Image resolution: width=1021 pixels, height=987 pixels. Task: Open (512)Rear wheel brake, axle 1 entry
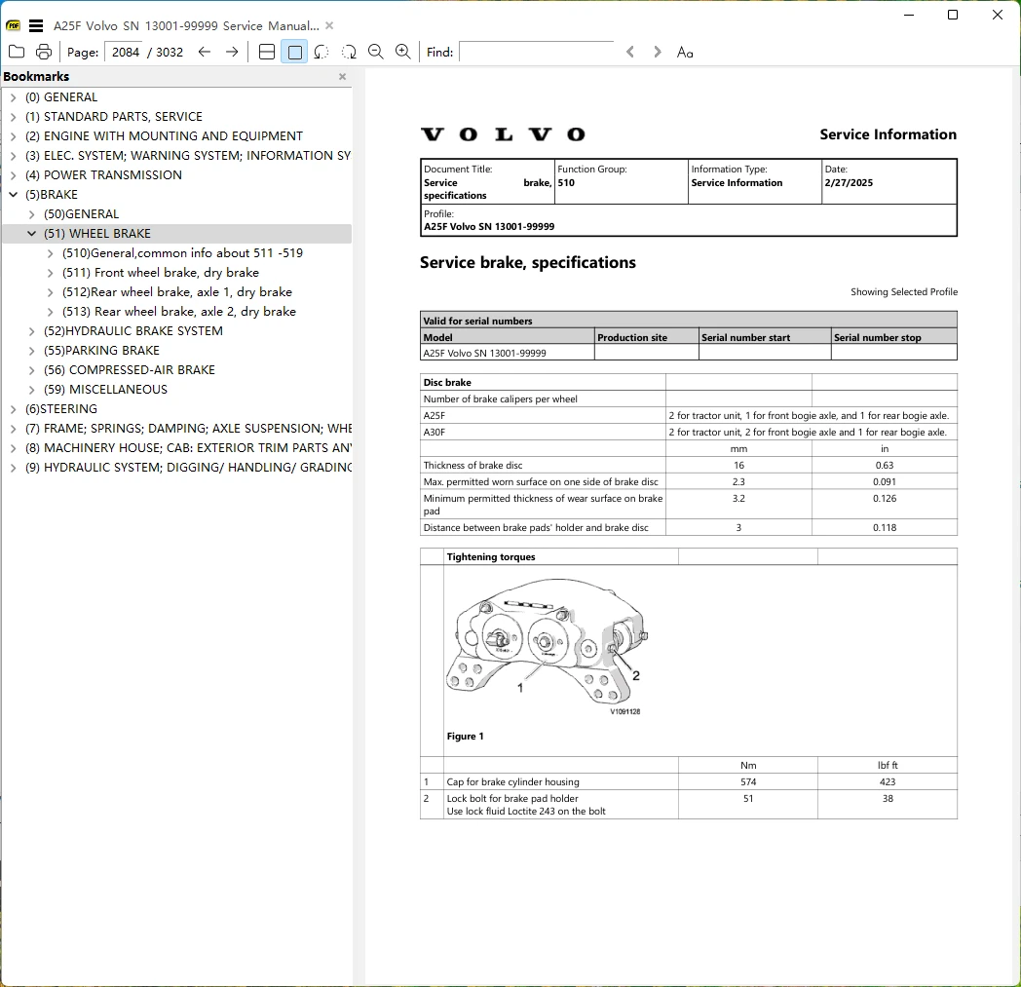(x=177, y=292)
